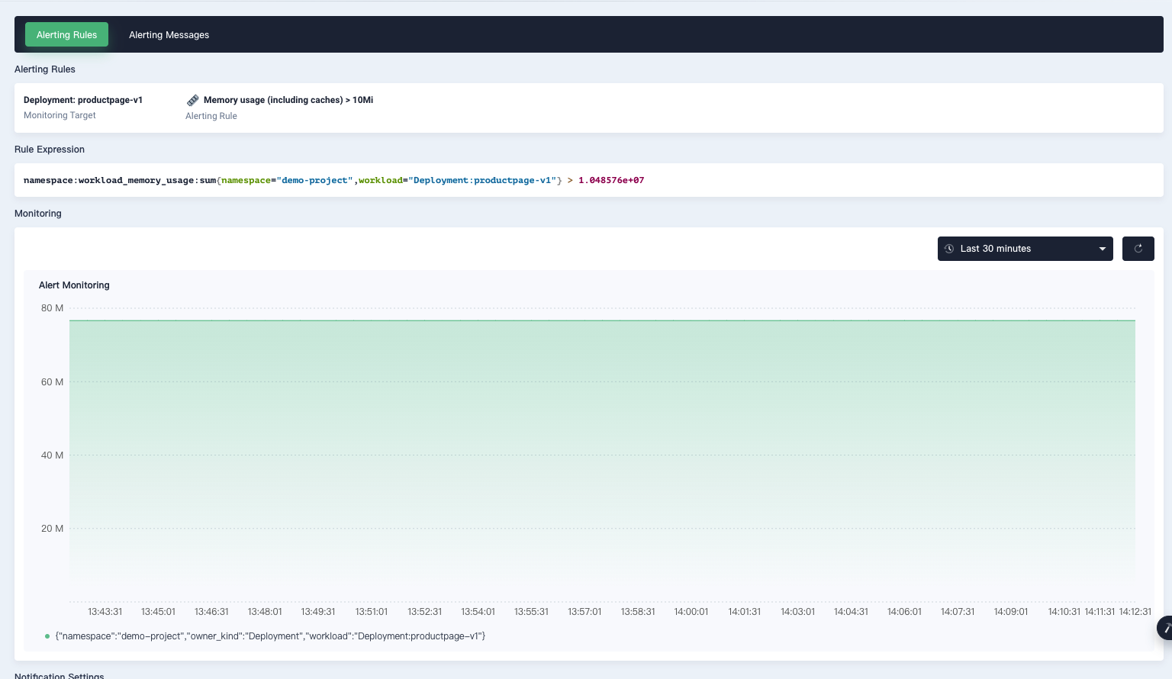Image resolution: width=1172 pixels, height=679 pixels.
Task: Click the Rule Expression section heading
Action: (50, 150)
